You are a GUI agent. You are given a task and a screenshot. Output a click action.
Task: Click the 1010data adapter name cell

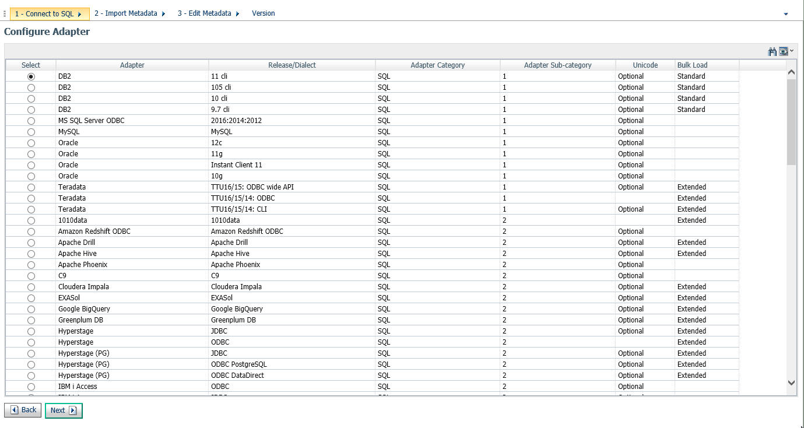coord(132,220)
